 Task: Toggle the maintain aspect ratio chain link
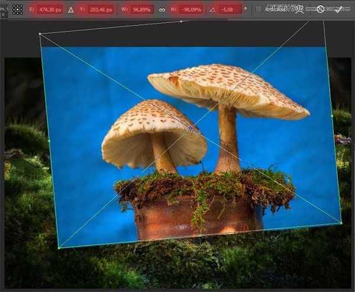coord(162,9)
